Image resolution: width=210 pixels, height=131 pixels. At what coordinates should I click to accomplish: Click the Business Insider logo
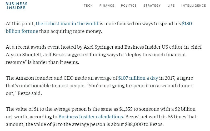point(16,6)
